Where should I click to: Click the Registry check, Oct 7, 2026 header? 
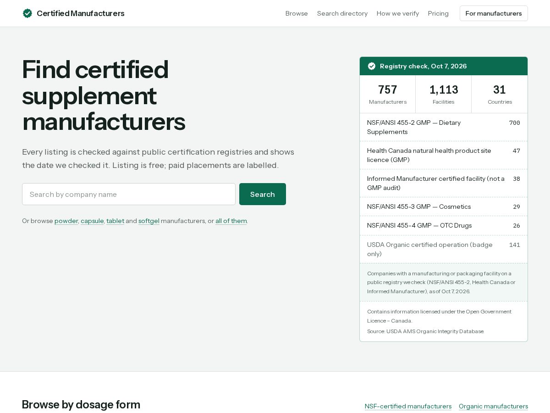point(444,66)
